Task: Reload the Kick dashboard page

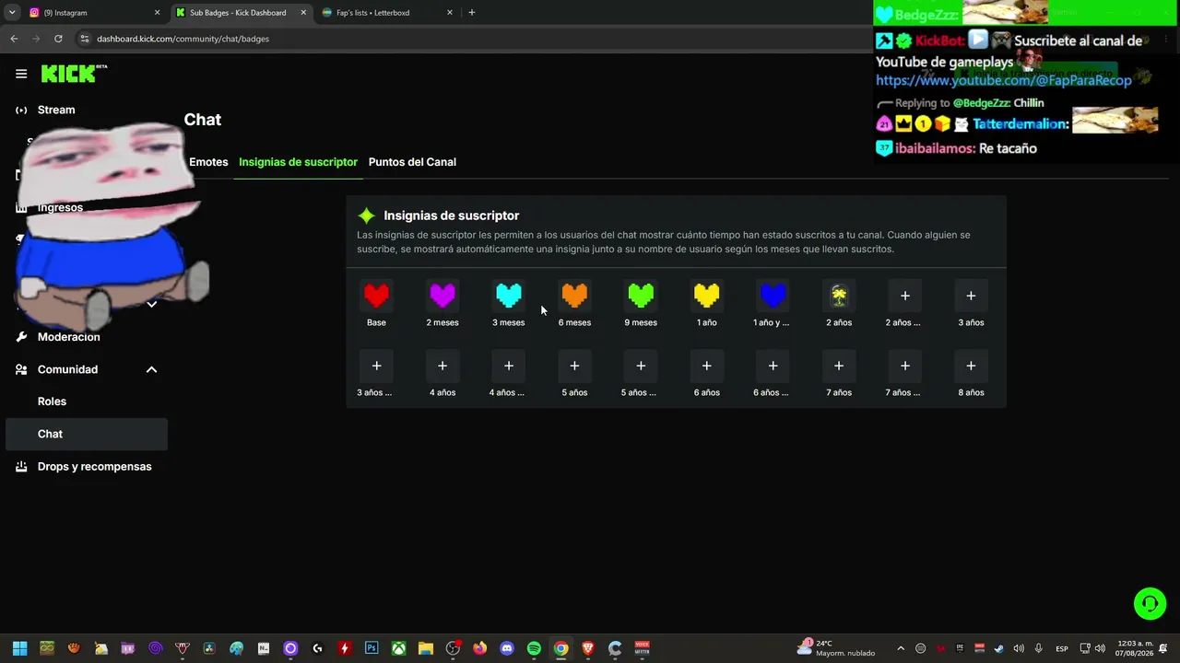Action: click(58, 39)
